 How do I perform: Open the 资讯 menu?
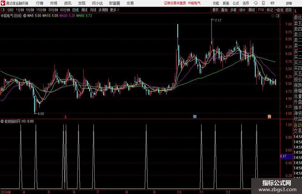[68, 3]
